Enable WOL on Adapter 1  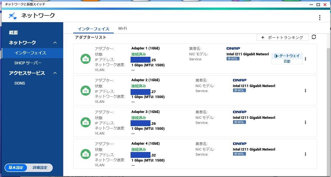(x=232, y=58)
